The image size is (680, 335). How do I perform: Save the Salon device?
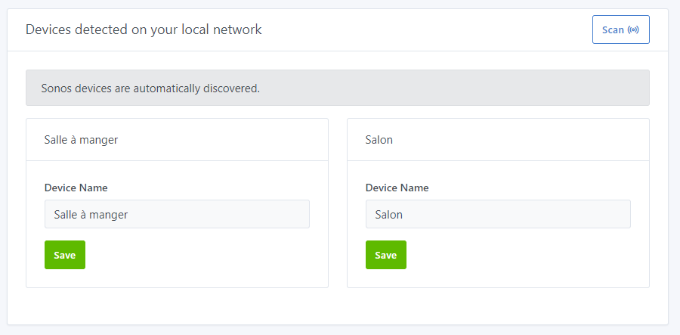[x=386, y=255]
